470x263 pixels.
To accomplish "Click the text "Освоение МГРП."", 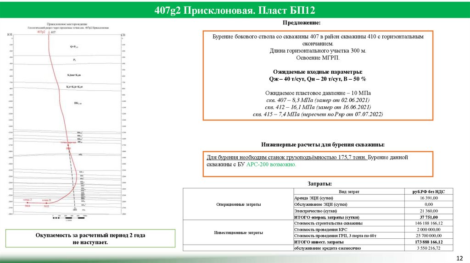I will (x=318, y=58).
